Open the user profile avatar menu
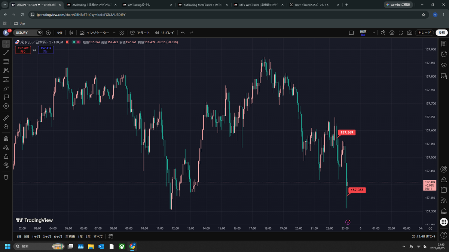 6,33
